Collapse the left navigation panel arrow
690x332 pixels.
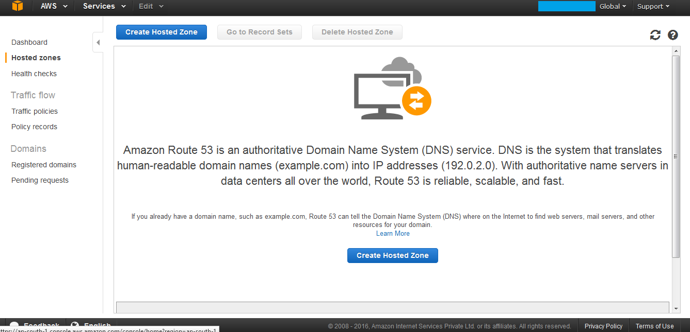coord(98,42)
